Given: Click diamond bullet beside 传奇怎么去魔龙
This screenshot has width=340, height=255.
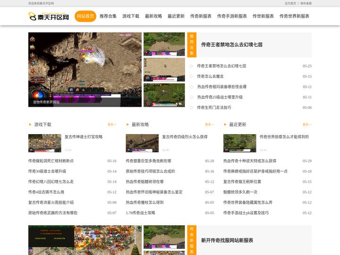Looking at the screenshot, I should (x=191, y=76).
